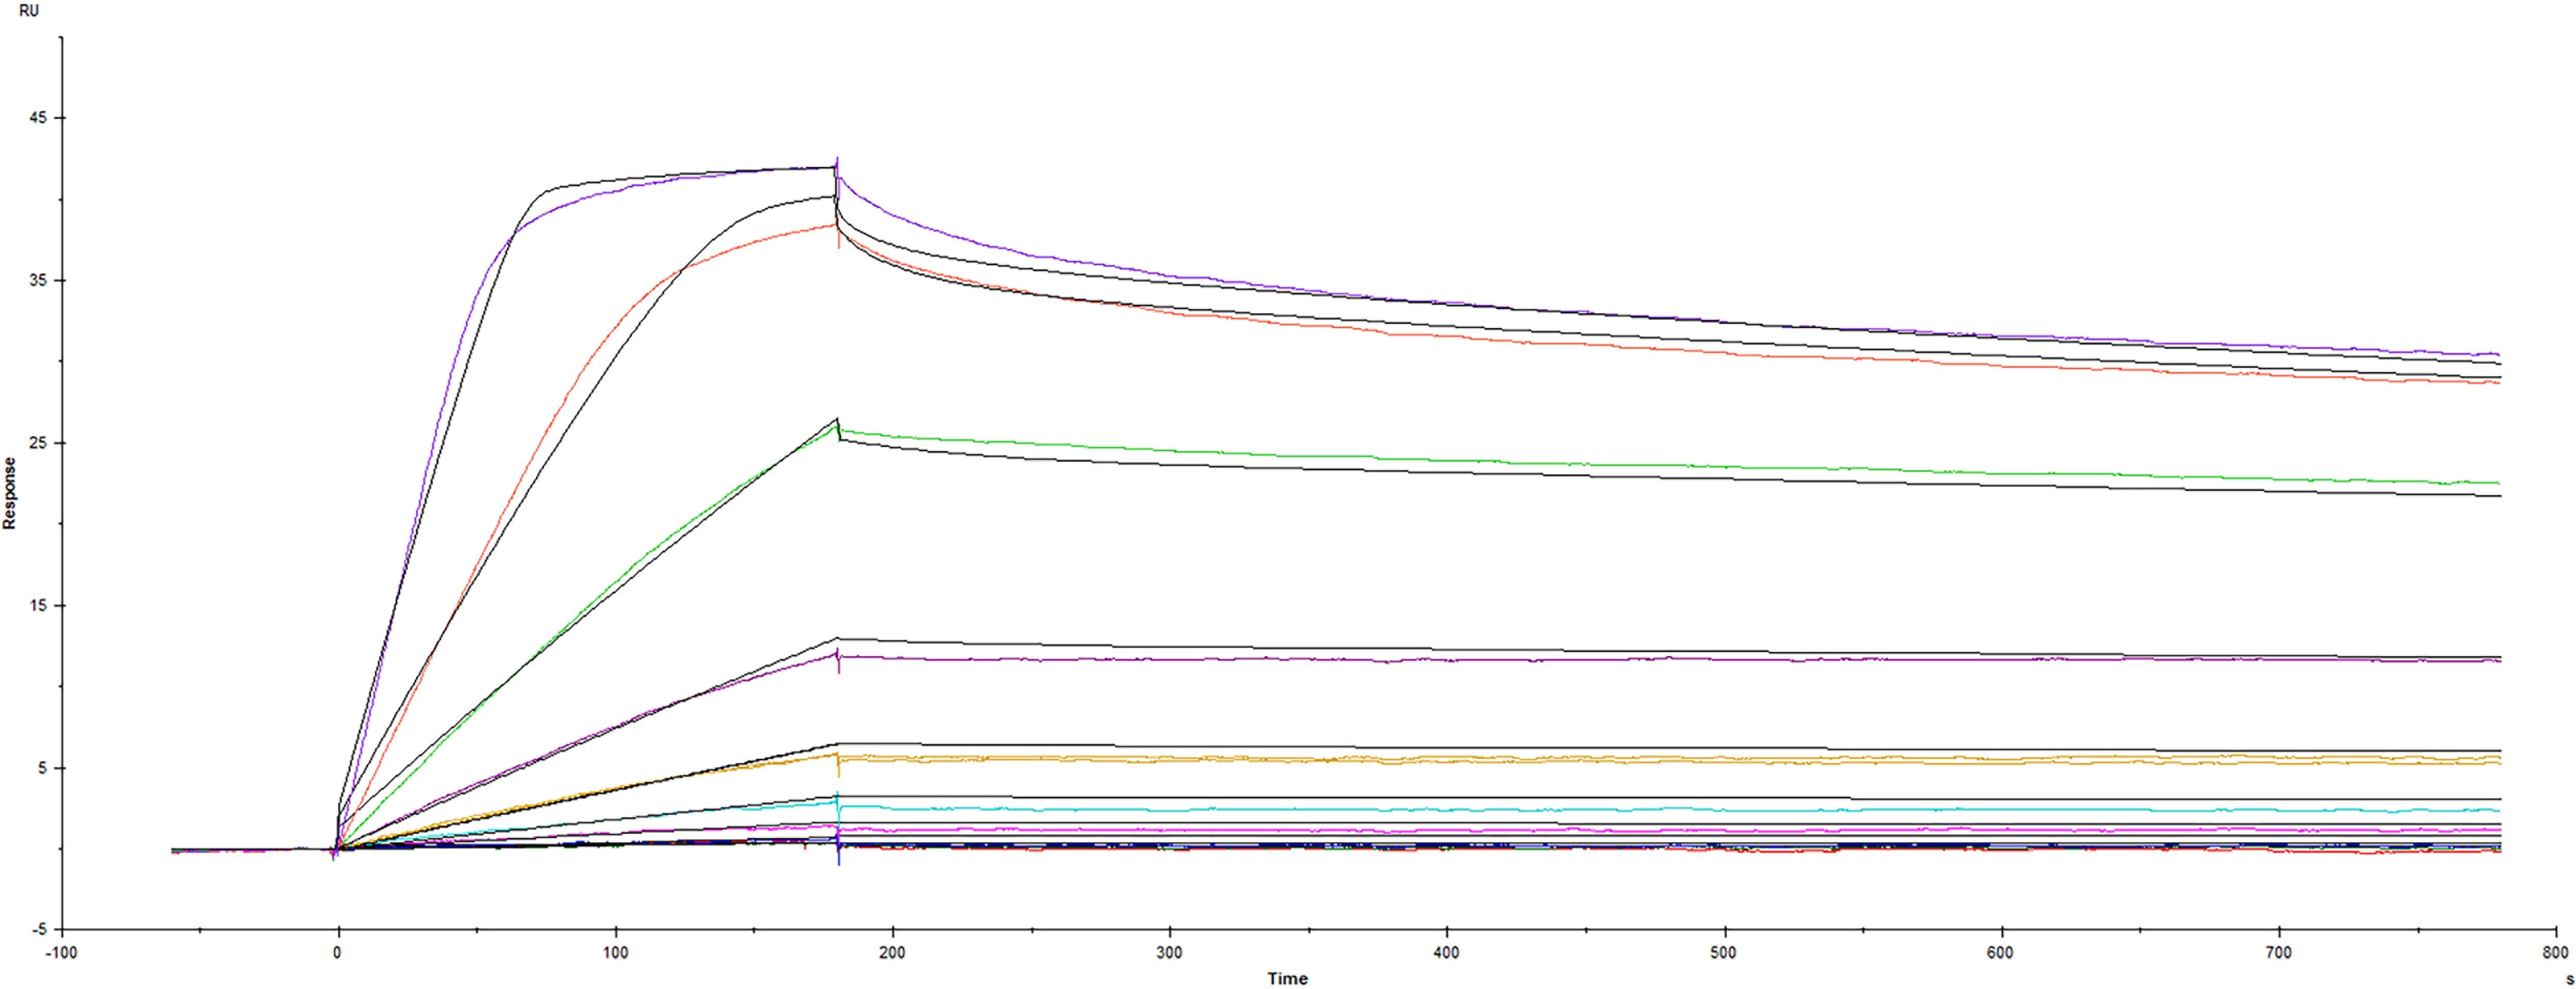
Task: Click the -100 tick label on time axis
Action: (x=61, y=952)
